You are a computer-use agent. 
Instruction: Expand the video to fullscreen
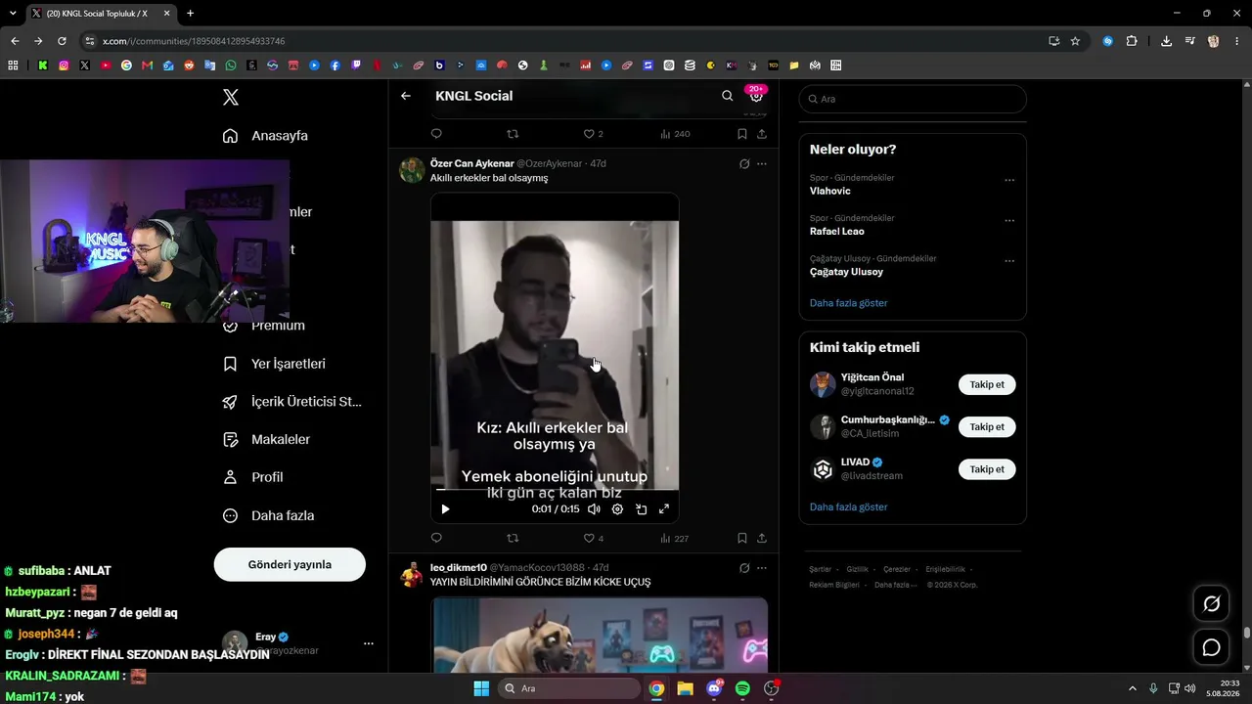point(664,508)
